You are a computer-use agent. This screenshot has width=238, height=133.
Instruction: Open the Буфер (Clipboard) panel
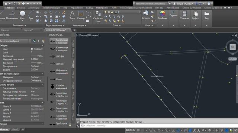coord(196,15)
